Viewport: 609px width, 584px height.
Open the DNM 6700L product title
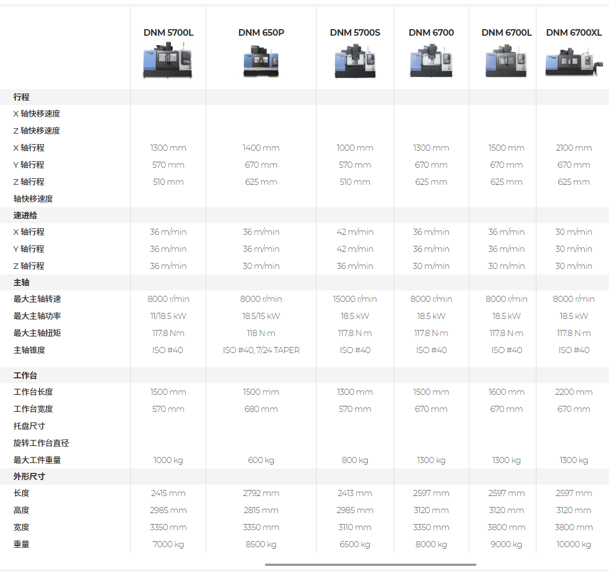(x=506, y=32)
